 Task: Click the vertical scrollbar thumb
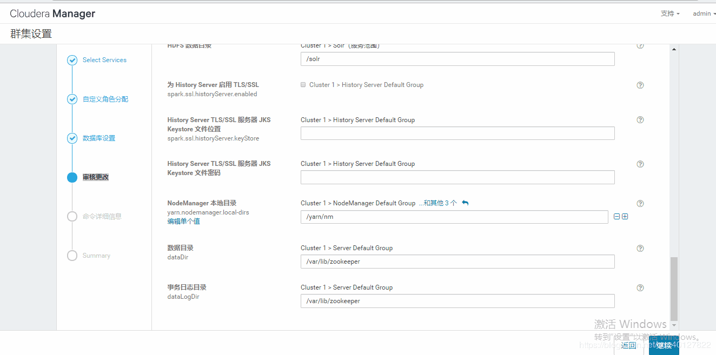(x=673, y=288)
